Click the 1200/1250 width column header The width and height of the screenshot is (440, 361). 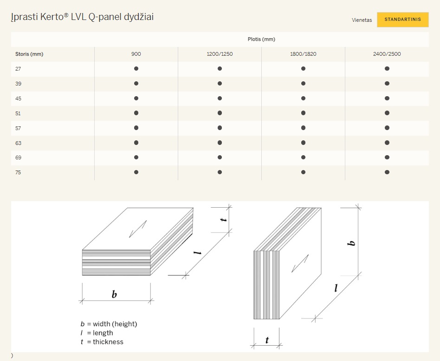coord(220,54)
